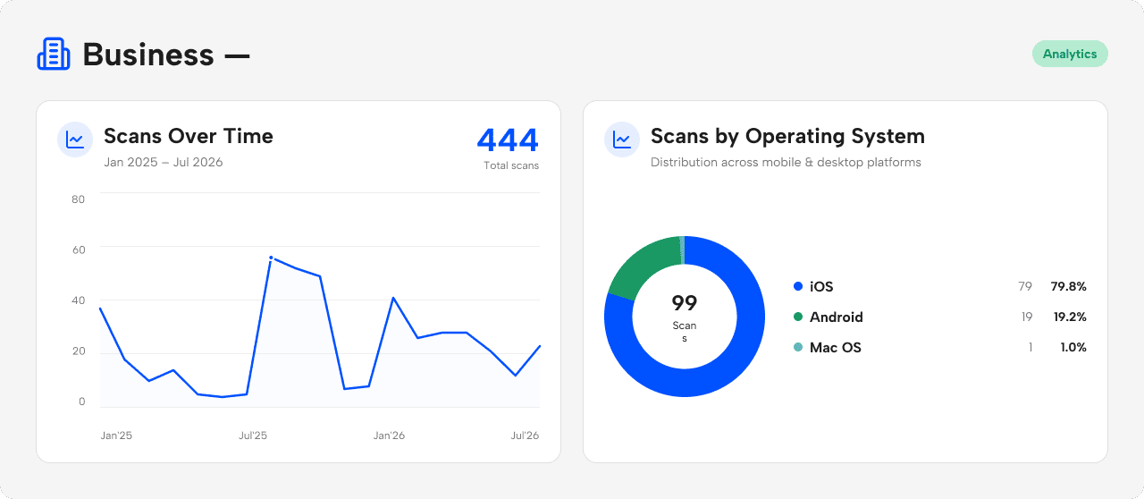This screenshot has width=1144, height=499.
Task: Click the 60 y-axis label
Action: coord(79,249)
